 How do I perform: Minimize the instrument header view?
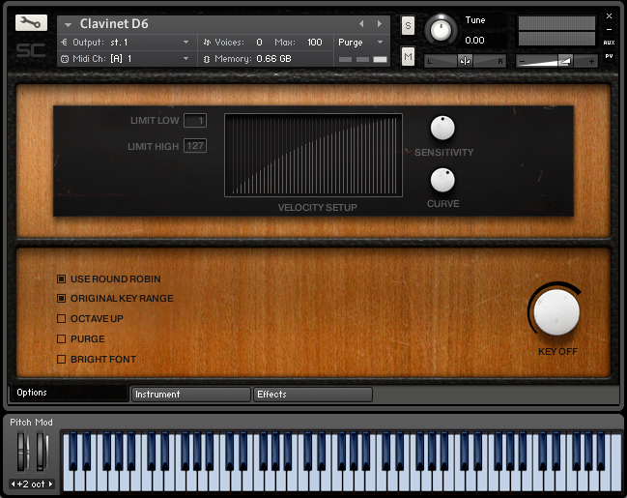609,29
